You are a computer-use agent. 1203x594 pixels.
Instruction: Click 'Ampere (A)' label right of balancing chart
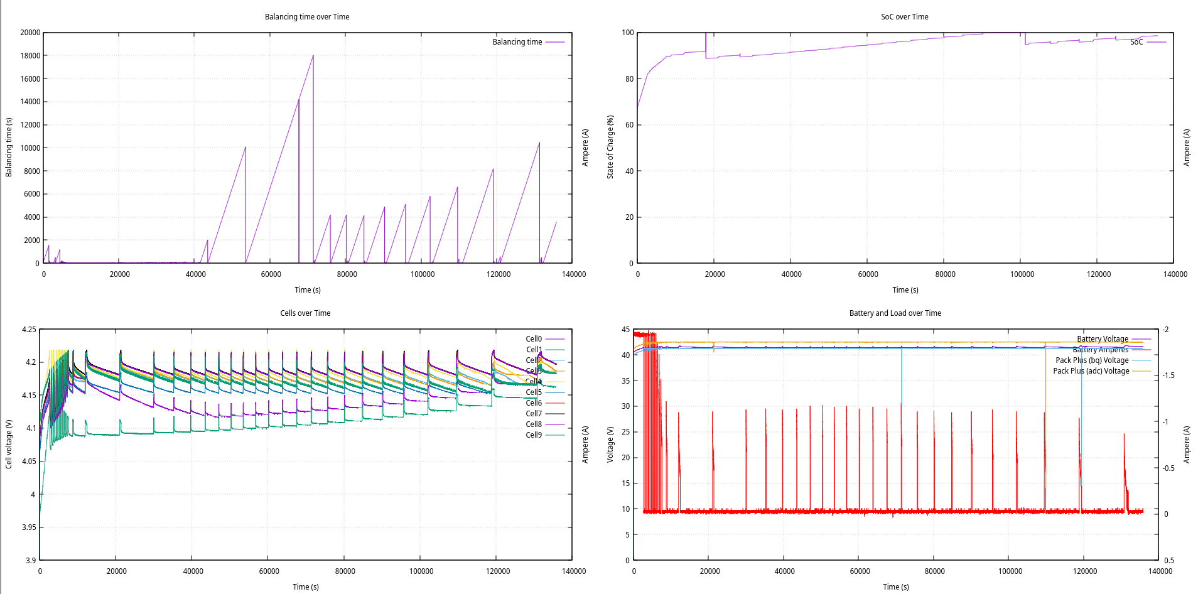click(x=585, y=148)
